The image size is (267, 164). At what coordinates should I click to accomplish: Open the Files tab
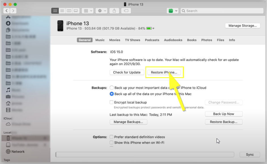click(221, 40)
